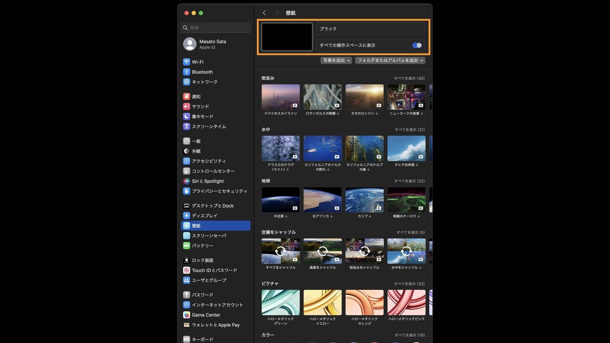Image resolution: width=610 pixels, height=343 pixels.
Task: Open バッテリー settings
Action: click(197, 246)
